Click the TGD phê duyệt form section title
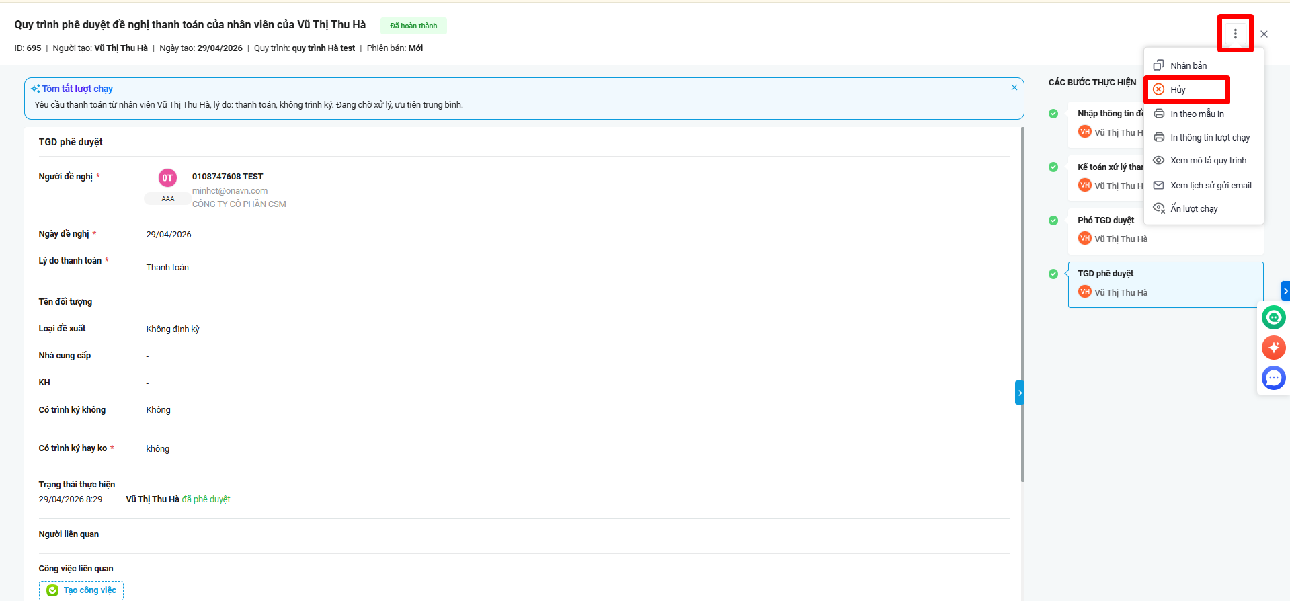 pyautogui.click(x=71, y=142)
